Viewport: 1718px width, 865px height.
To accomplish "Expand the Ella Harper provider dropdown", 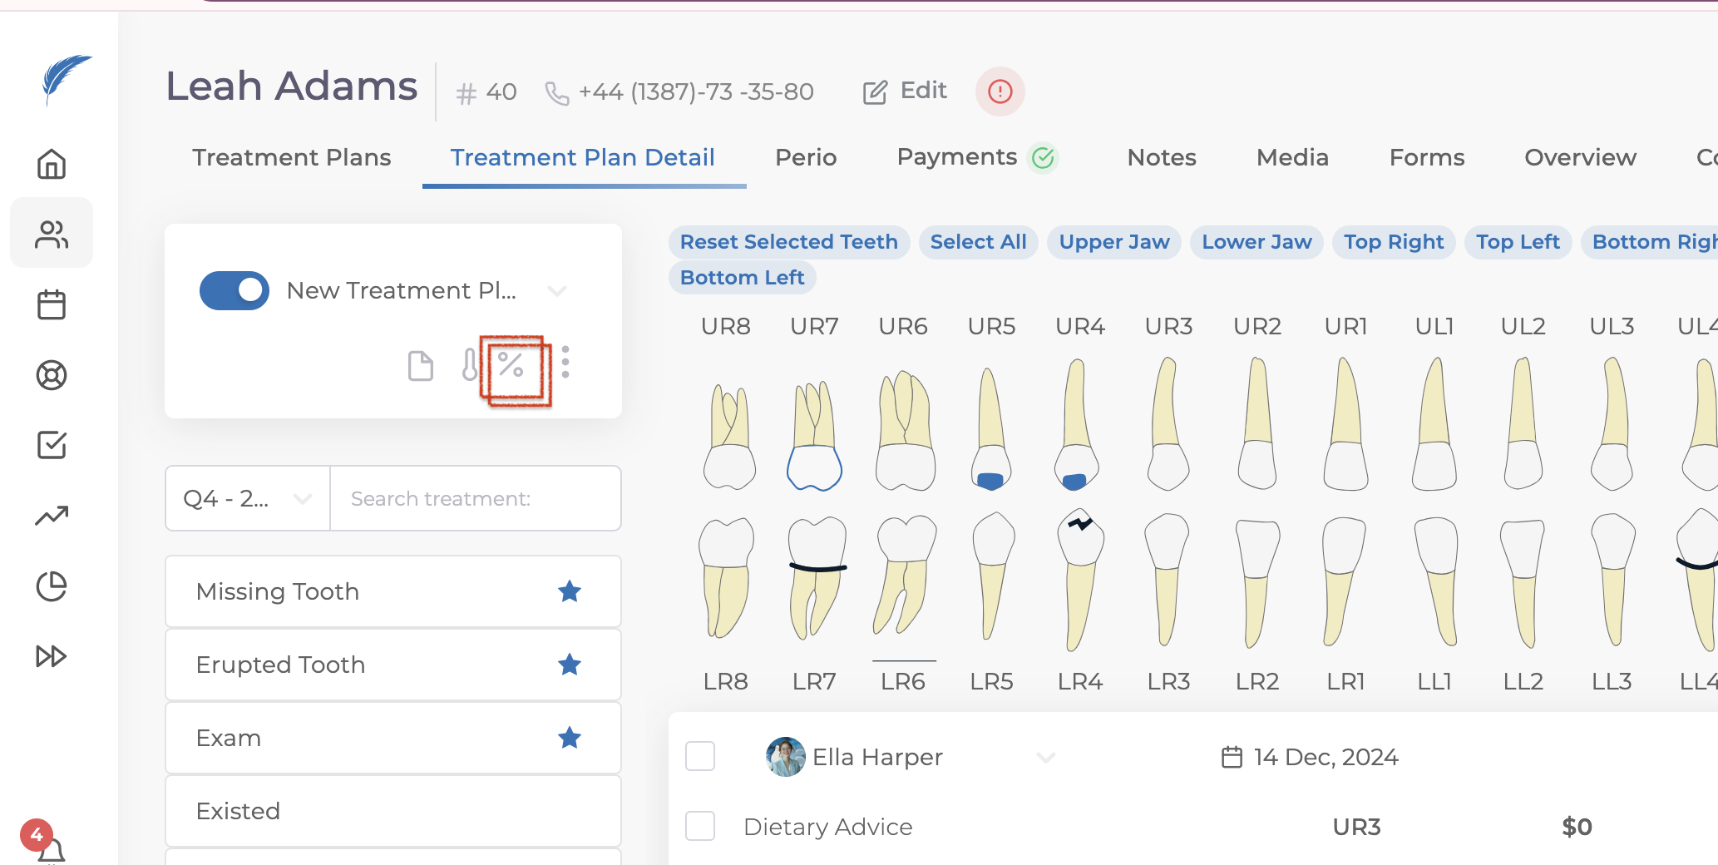I will [1045, 757].
